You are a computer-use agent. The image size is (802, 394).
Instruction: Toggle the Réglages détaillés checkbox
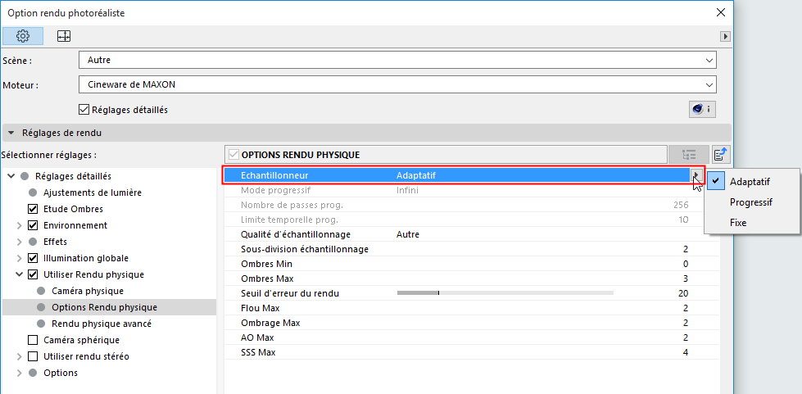[x=84, y=110]
